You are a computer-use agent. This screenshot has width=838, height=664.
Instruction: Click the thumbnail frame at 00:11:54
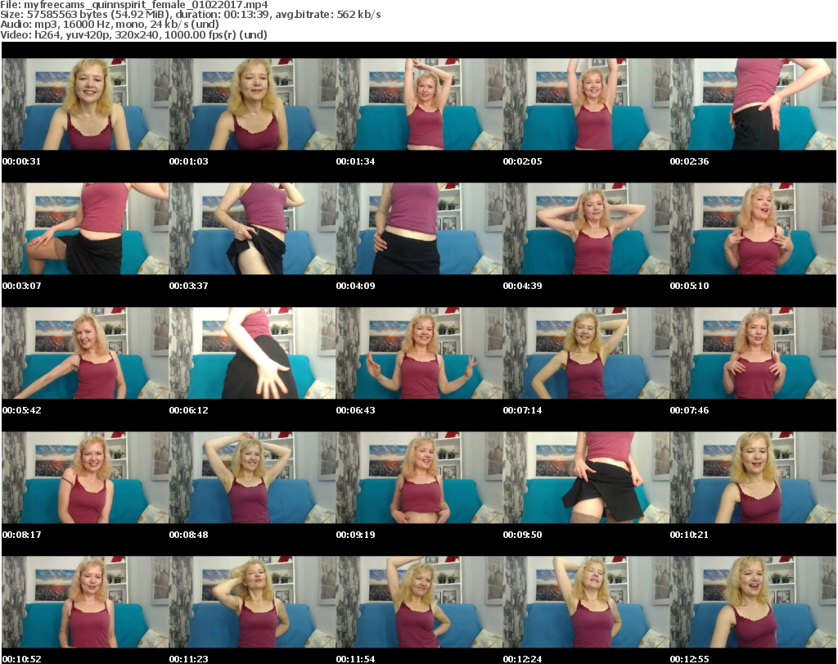[x=419, y=602]
